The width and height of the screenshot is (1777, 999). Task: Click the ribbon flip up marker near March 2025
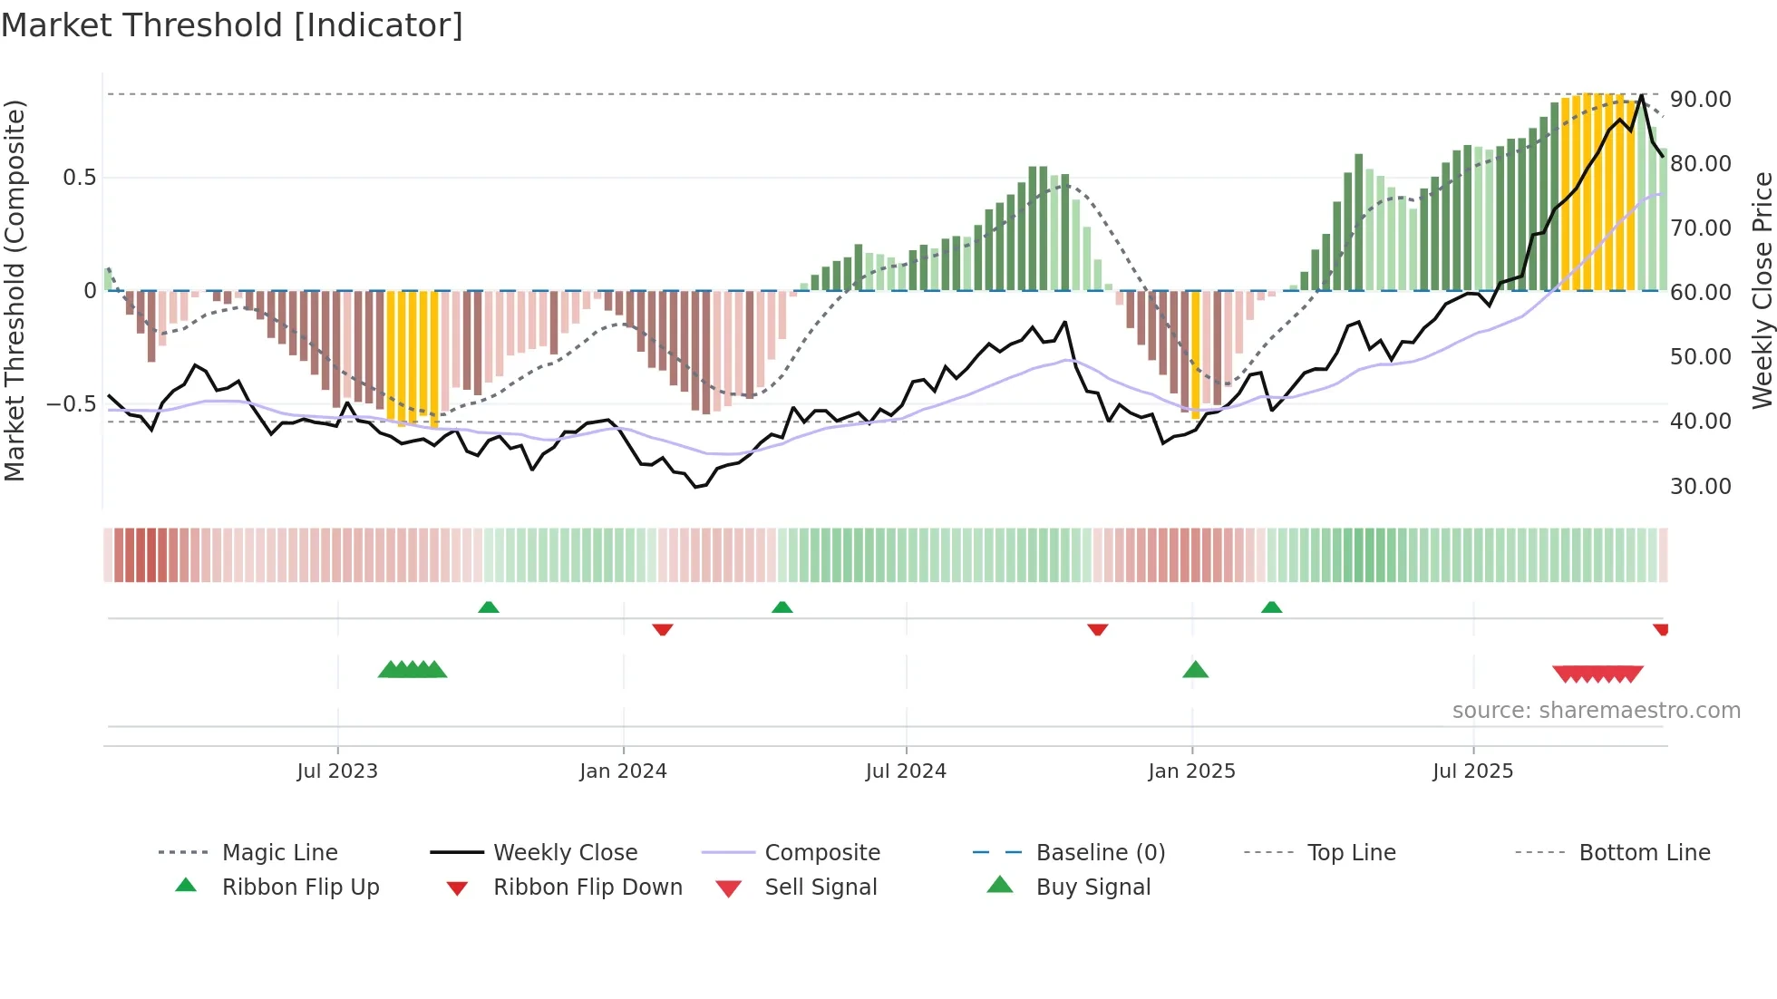(x=1271, y=606)
